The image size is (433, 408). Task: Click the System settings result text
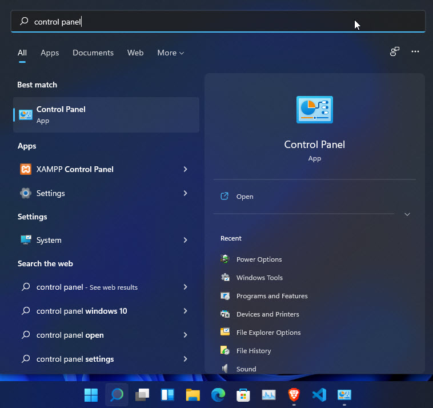(49, 240)
